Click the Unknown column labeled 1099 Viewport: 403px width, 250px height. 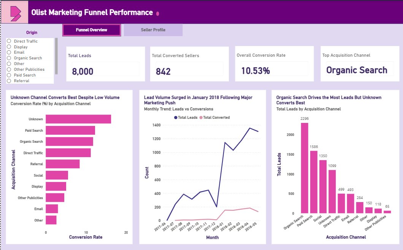click(332, 192)
